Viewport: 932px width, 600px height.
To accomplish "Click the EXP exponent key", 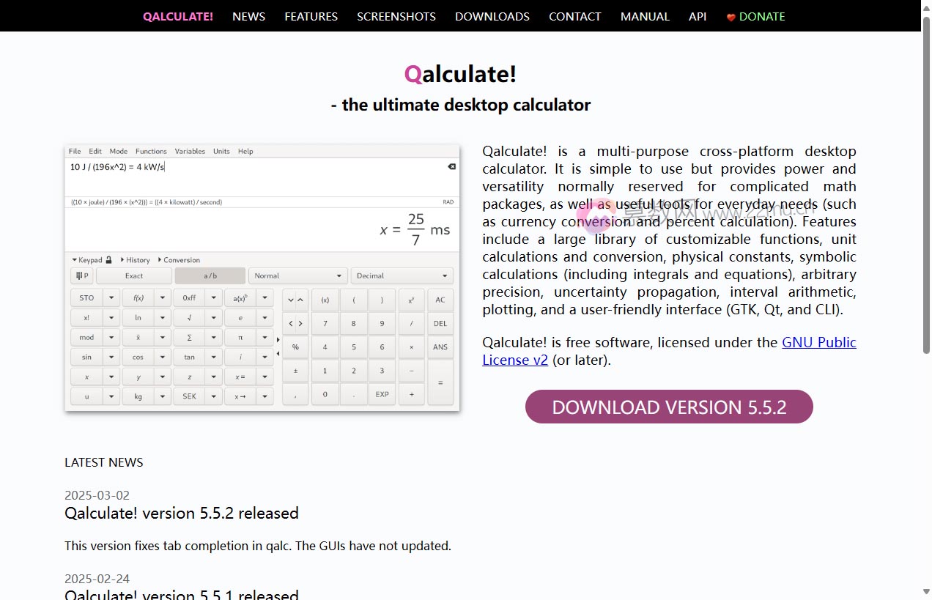I will pos(382,394).
